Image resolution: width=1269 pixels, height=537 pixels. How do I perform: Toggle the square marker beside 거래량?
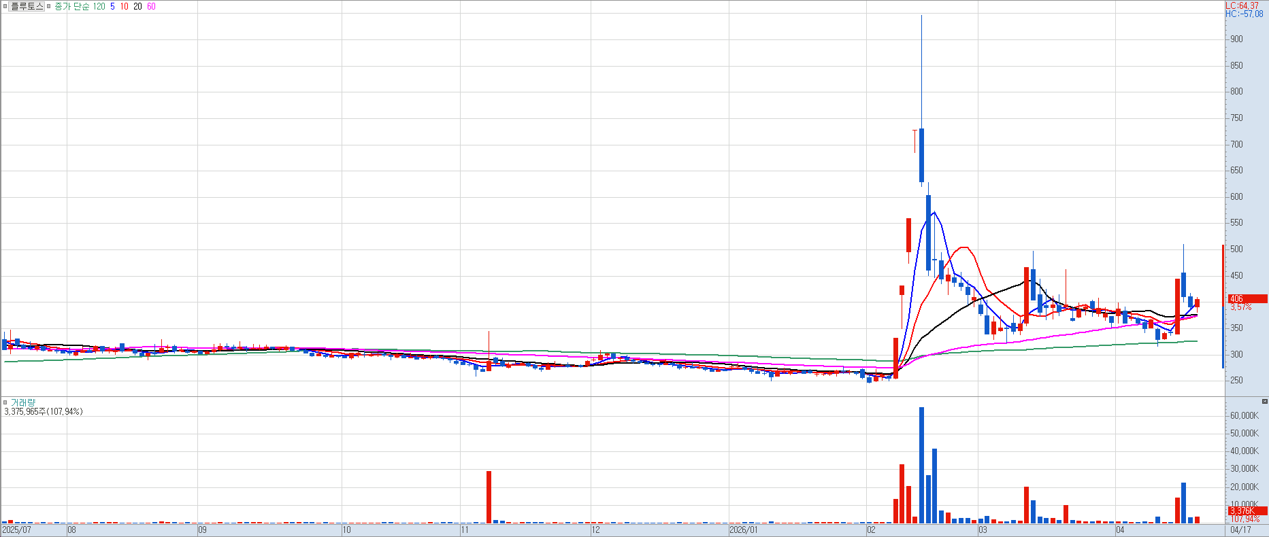pos(5,402)
